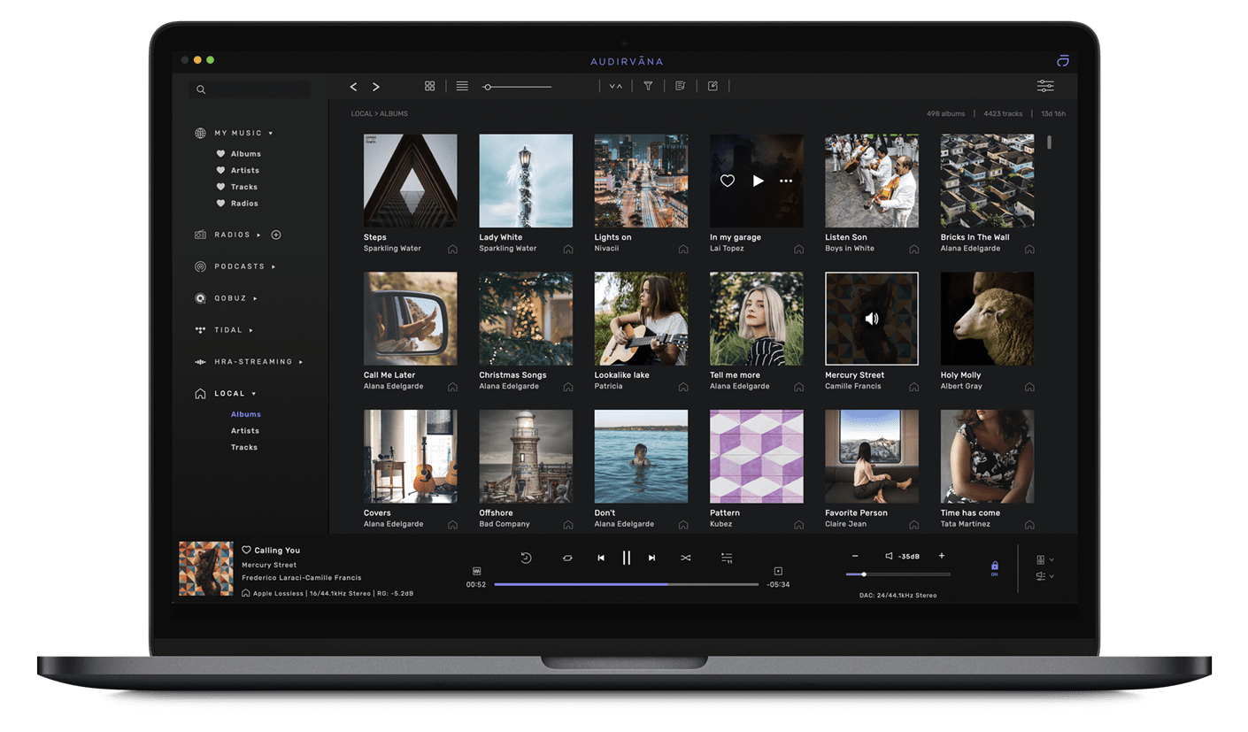Image resolution: width=1248 pixels, height=732 pixels.
Task: Skip to the next track
Action: tap(652, 558)
